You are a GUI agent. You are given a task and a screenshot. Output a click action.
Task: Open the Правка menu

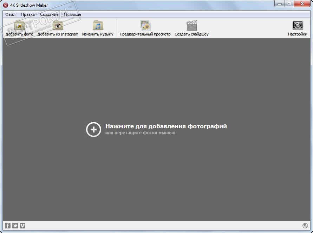(x=28, y=14)
